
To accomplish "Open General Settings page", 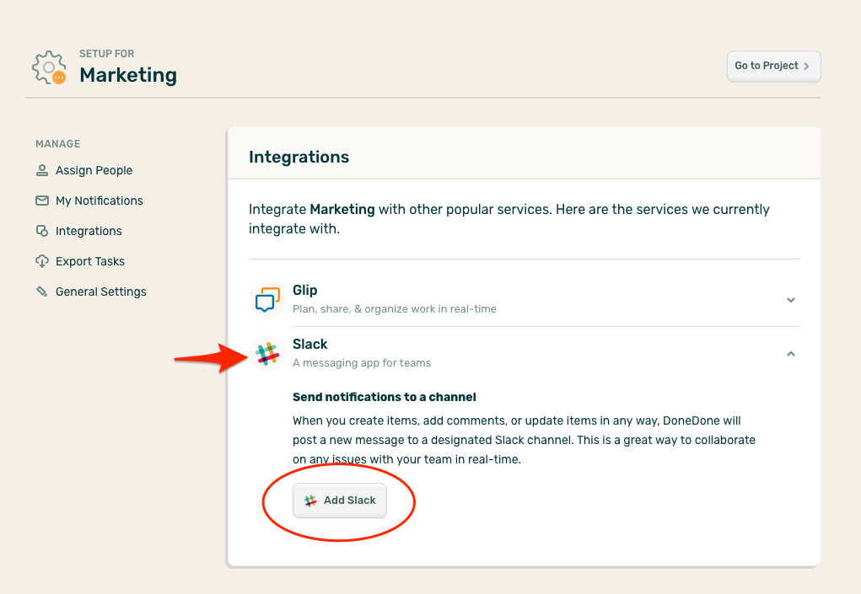I will point(101,292).
